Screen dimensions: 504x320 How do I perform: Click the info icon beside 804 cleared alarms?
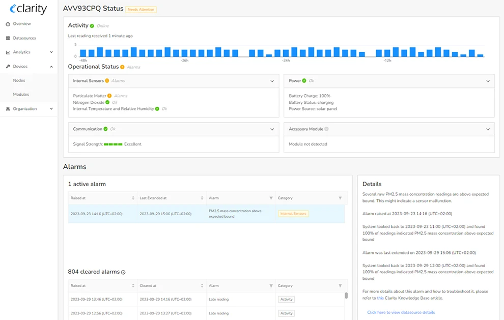coord(123,272)
